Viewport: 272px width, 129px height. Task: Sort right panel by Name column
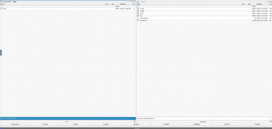[x=189, y=4]
